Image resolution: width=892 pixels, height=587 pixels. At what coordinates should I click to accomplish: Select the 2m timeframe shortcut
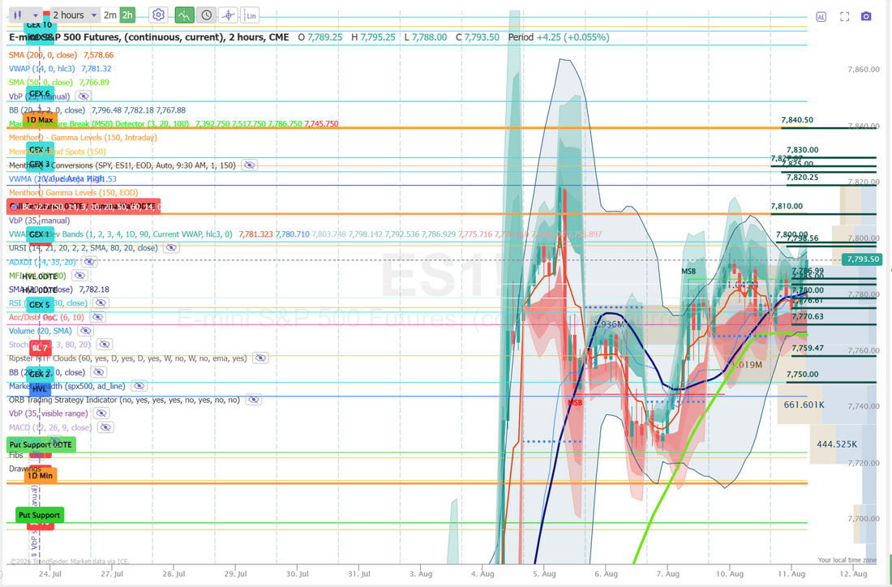point(110,15)
